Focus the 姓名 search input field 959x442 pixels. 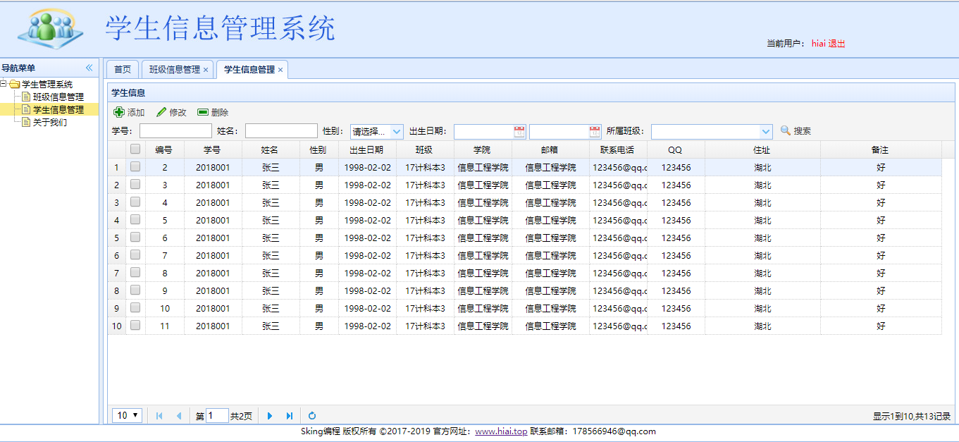click(281, 131)
